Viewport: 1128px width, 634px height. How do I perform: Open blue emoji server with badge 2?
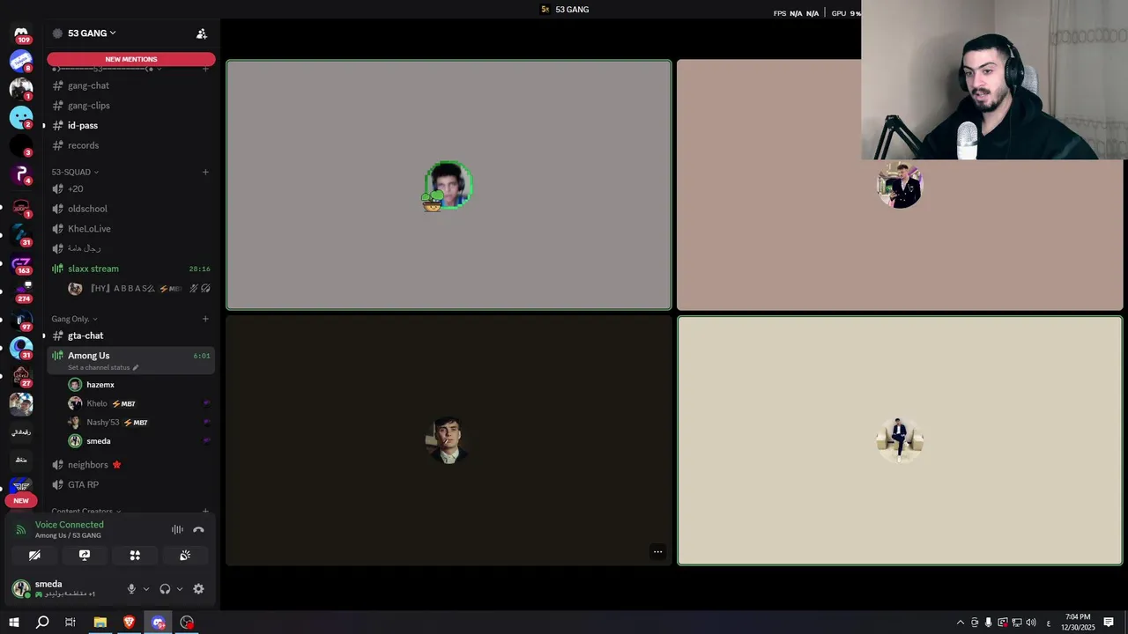[x=21, y=117]
